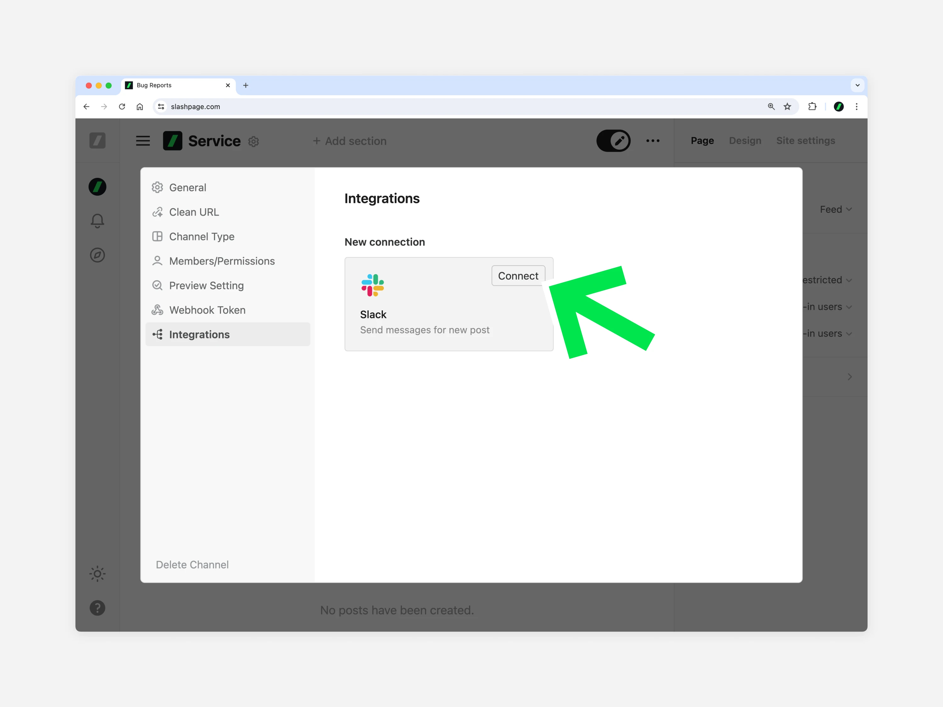The image size is (943, 707).
Task: Click the round workspace avatar icon
Action: (x=97, y=187)
